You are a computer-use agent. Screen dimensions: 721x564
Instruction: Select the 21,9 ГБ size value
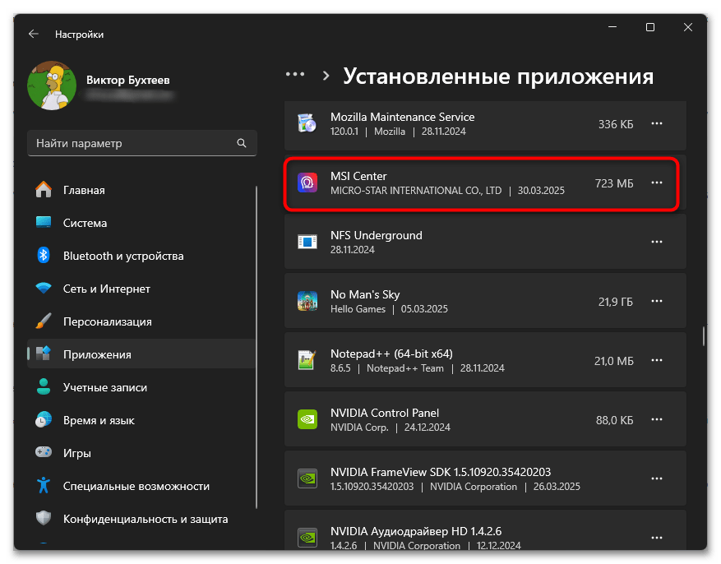coord(615,302)
